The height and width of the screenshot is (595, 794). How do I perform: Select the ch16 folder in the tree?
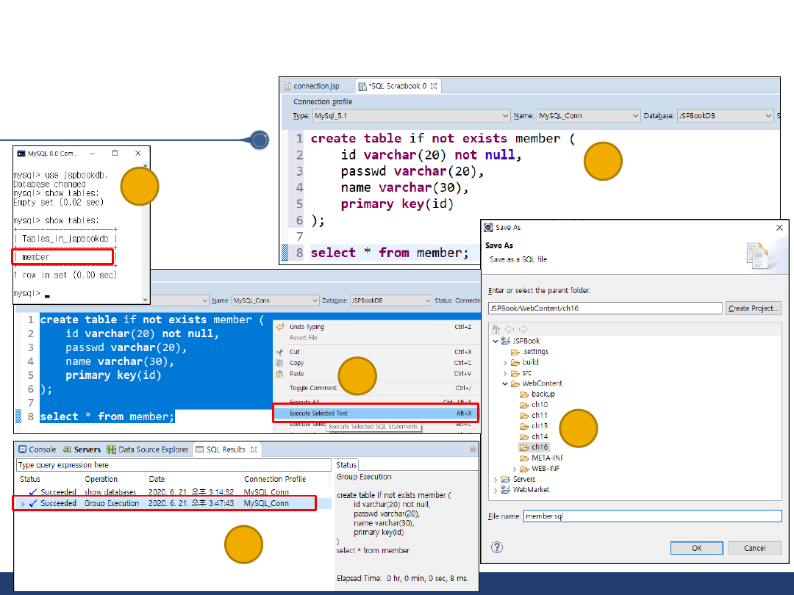[x=540, y=447]
